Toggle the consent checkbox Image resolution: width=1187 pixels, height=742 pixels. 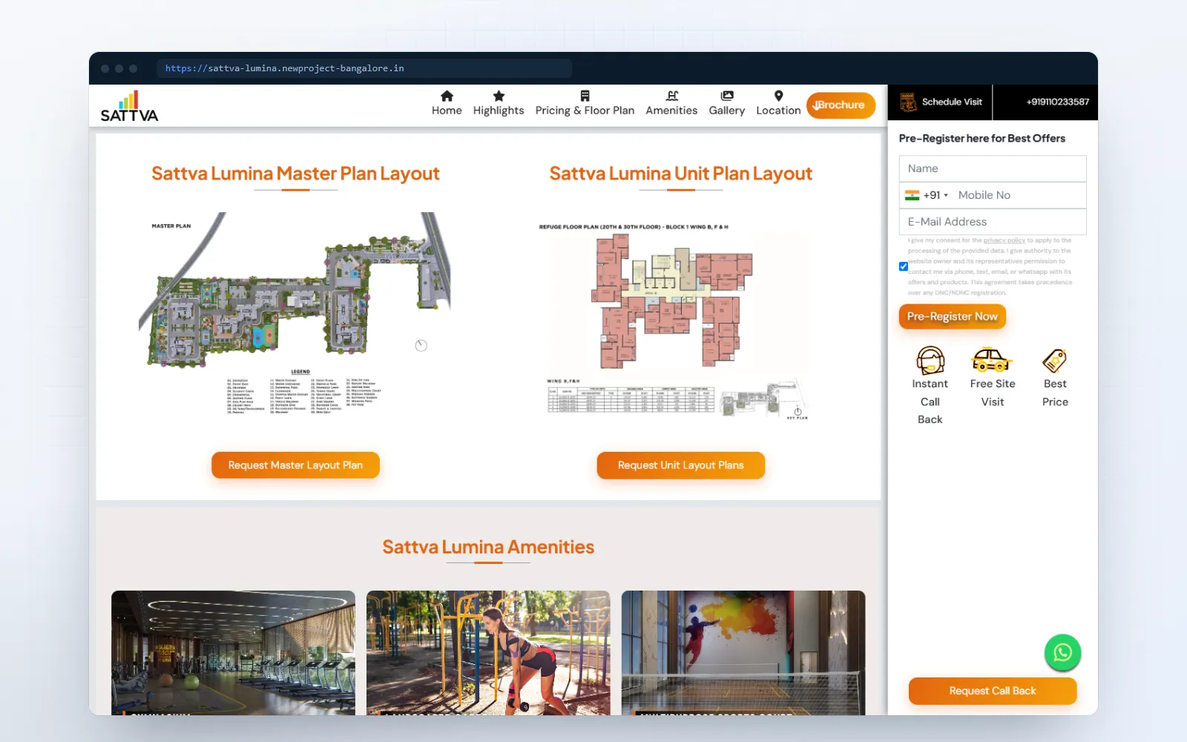click(x=904, y=266)
